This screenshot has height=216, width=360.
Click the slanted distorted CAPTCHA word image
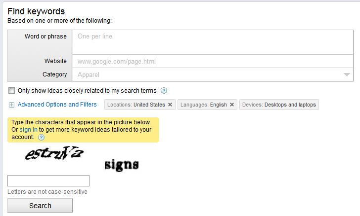coord(54,154)
